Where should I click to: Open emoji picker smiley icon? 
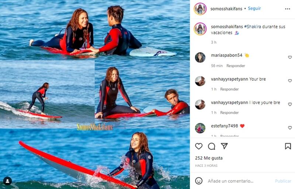(199, 181)
